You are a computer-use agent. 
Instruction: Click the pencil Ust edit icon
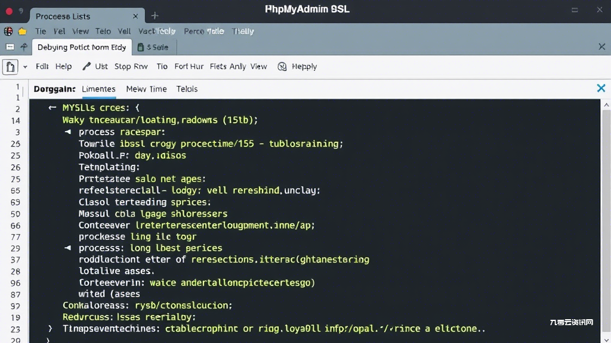(86, 67)
